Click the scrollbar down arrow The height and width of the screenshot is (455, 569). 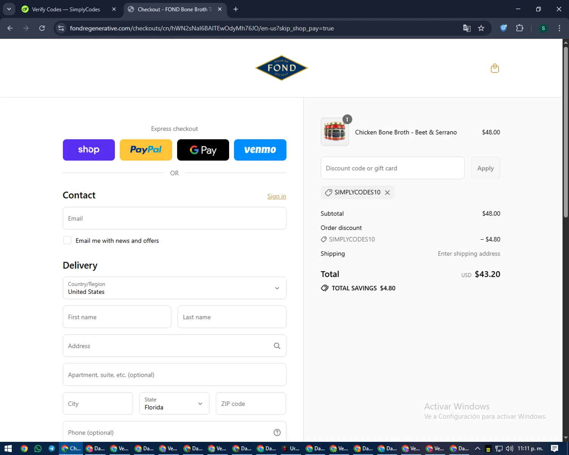(x=566, y=438)
